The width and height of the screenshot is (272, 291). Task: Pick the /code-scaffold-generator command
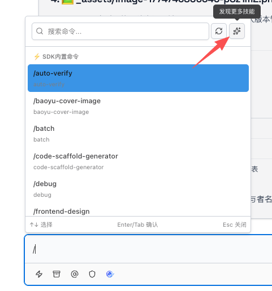(138, 161)
